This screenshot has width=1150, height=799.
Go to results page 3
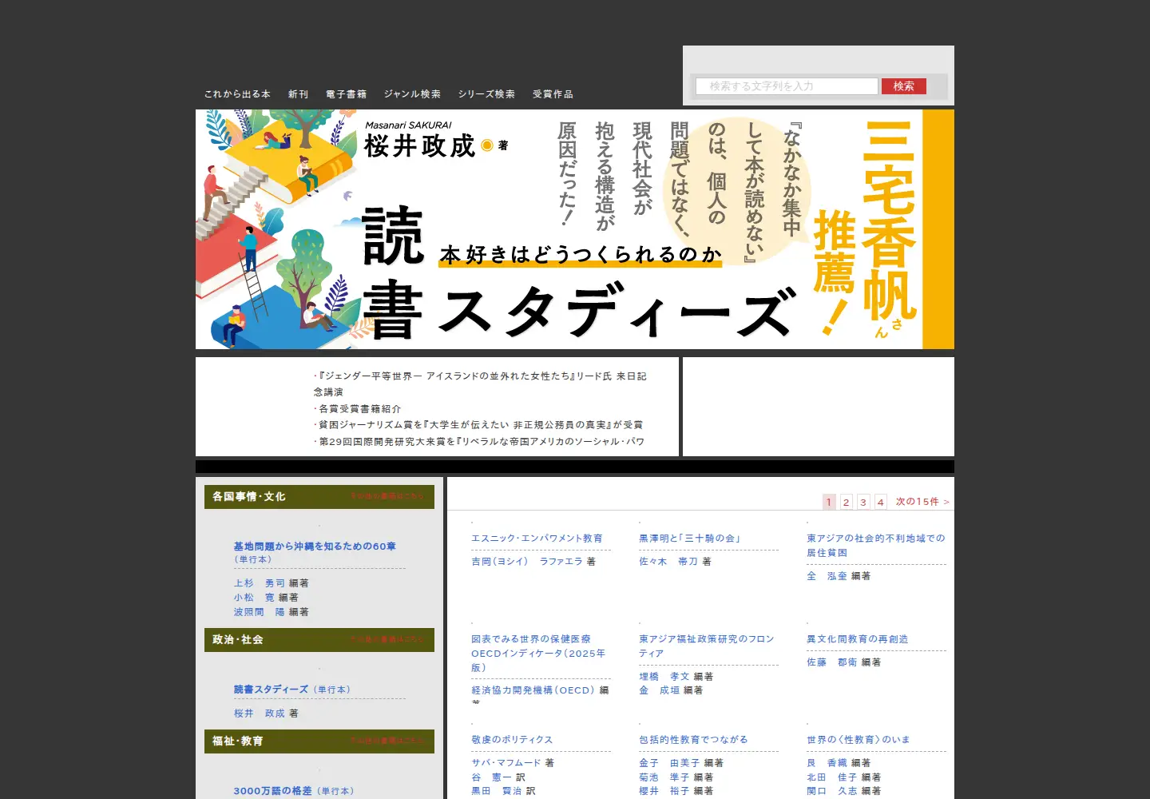point(863,502)
